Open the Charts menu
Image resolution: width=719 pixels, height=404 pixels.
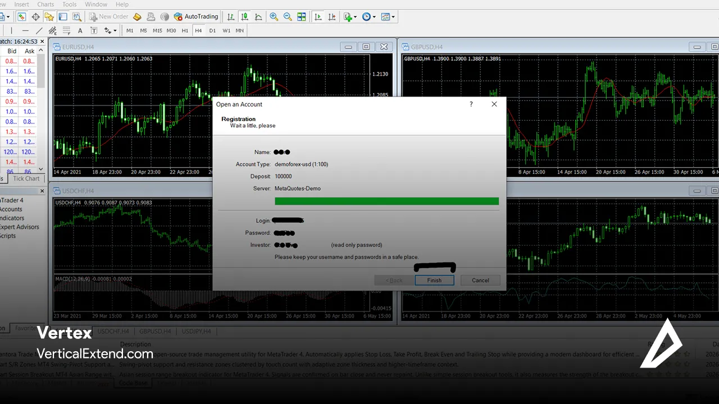coord(45,4)
